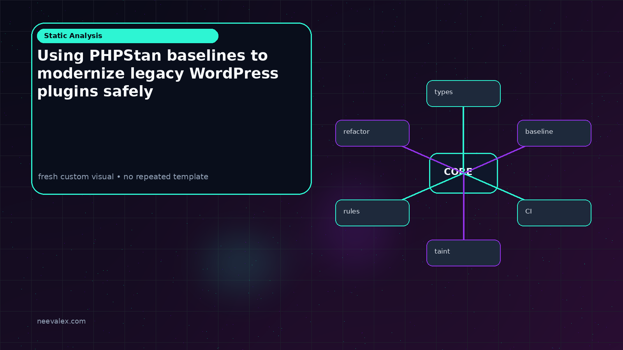Screen dimensions: 623x350
Task: Click the PHPStan baselines article headline
Action: coord(158,73)
